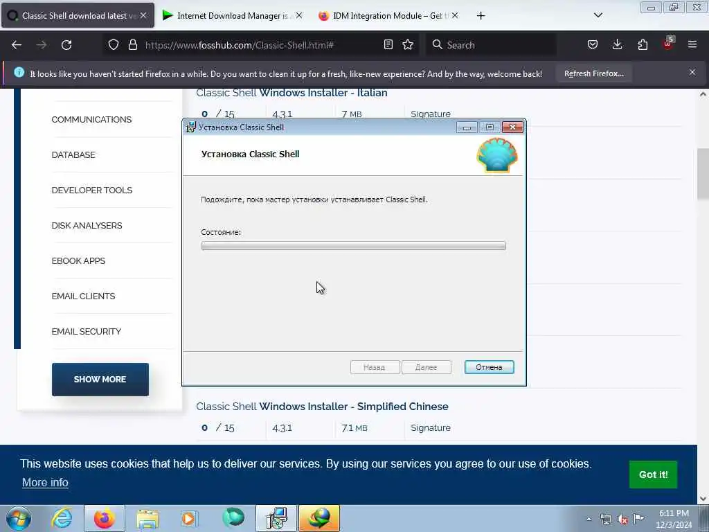The image size is (709, 532).
Task: Click the installer title bar icon
Action: pos(191,127)
